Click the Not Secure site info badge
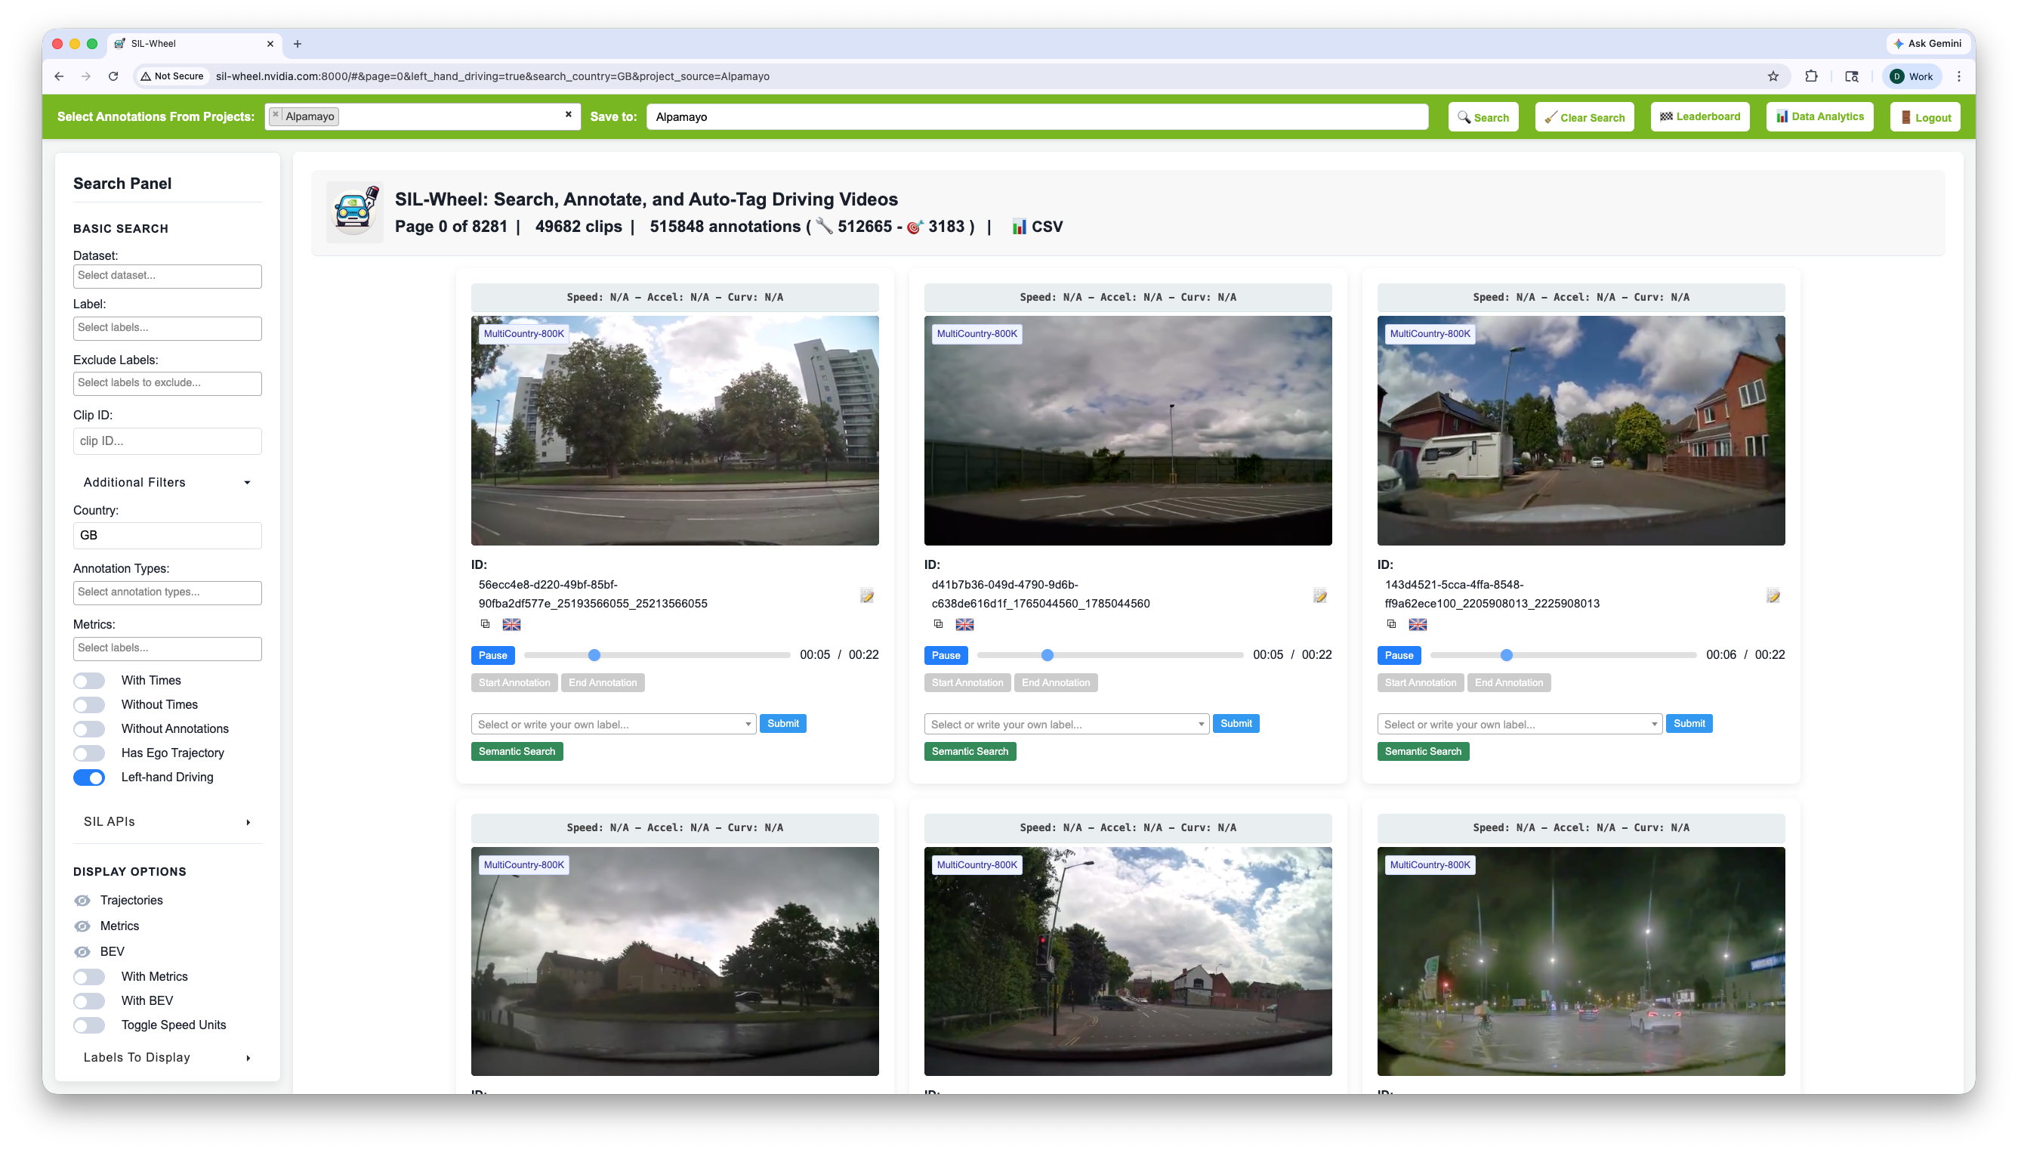This screenshot has width=2018, height=1150. point(172,76)
